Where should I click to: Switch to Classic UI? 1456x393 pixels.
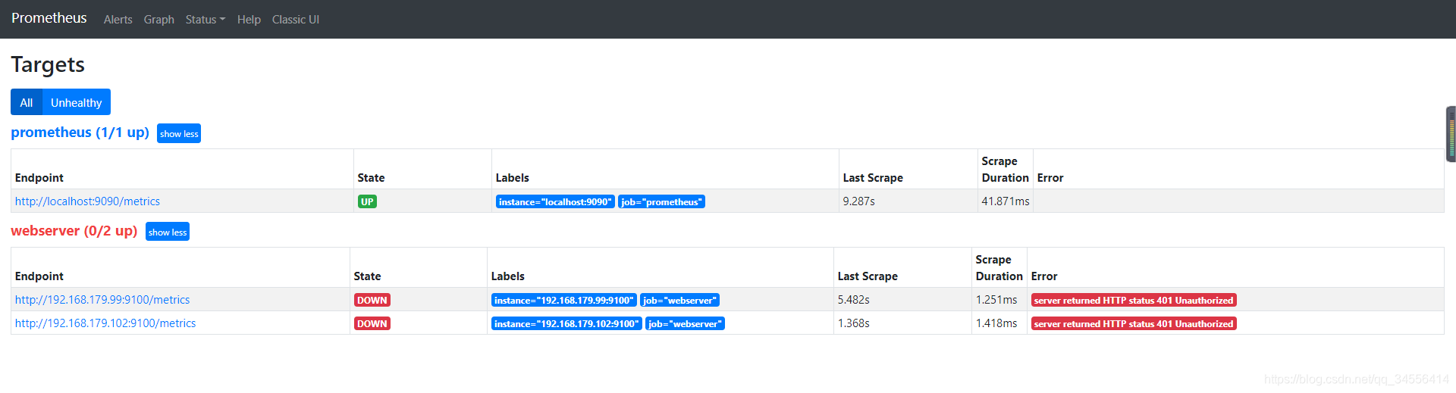[296, 20]
